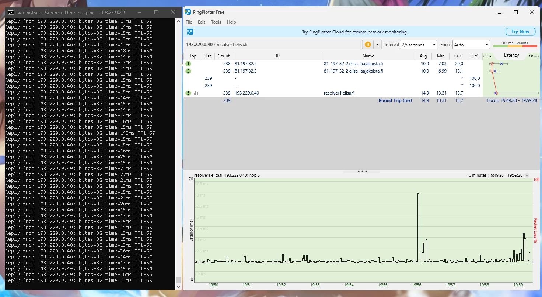This screenshot has width=542, height=297.
Task: Select the hop 5 green circle
Action: [189, 93]
